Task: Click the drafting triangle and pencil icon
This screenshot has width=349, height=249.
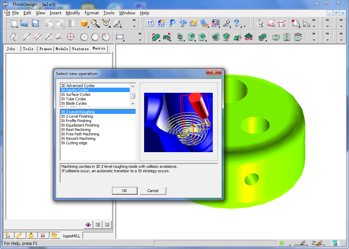Action: (x=117, y=23)
